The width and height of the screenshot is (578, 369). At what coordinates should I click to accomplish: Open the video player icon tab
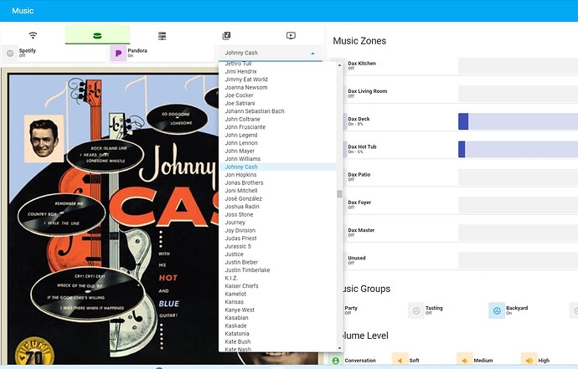[291, 35]
